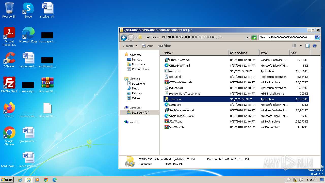Sort by Date modified column header
Viewport: 325px width, 183px height.
tap(244, 53)
